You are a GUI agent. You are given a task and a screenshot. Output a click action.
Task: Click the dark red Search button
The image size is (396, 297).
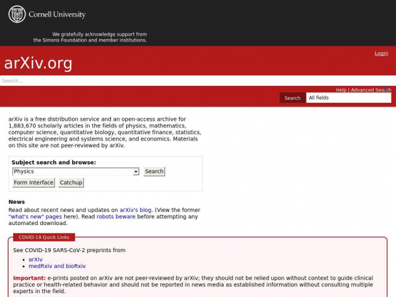tap(292, 98)
